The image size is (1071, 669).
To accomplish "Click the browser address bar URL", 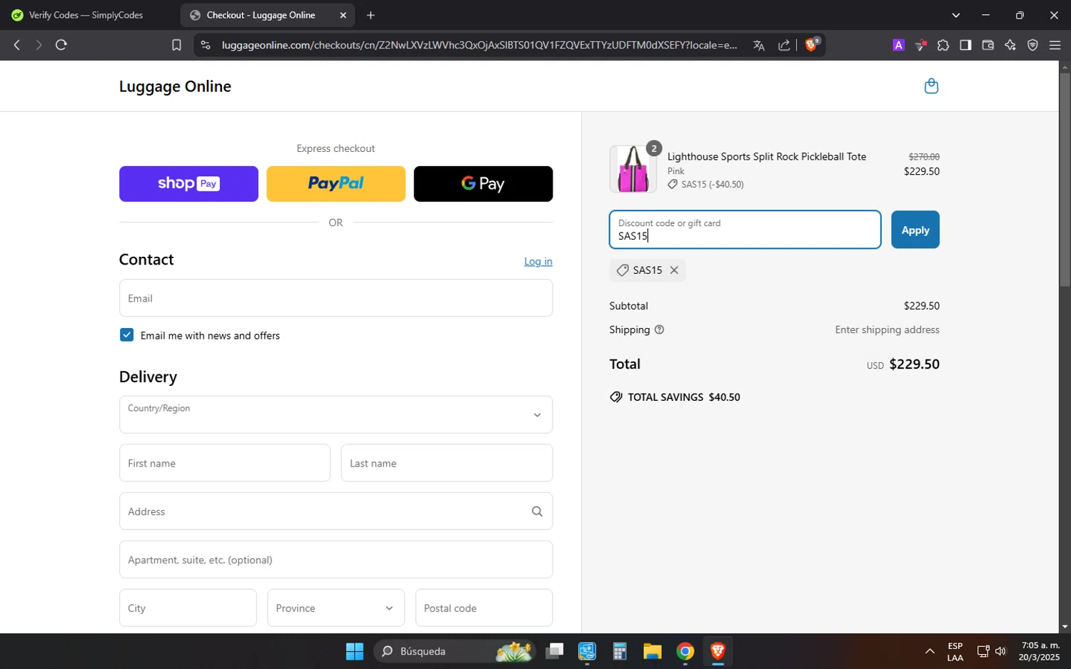I will point(479,45).
